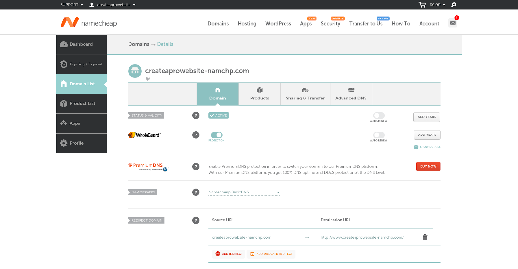Click the Nameservers label

[x=143, y=192]
